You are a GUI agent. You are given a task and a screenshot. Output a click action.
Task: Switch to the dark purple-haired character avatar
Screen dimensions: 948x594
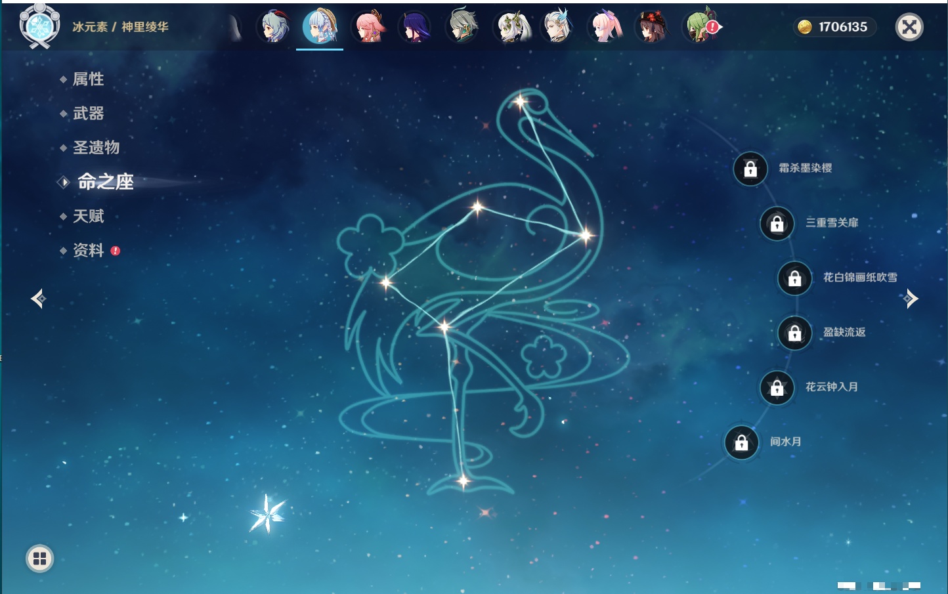(x=416, y=28)
